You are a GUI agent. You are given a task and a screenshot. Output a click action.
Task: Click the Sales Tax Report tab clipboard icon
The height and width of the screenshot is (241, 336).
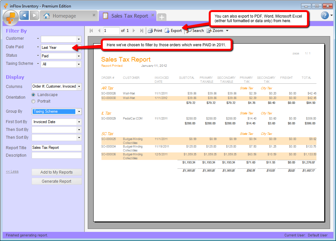[x=105, y=16]
